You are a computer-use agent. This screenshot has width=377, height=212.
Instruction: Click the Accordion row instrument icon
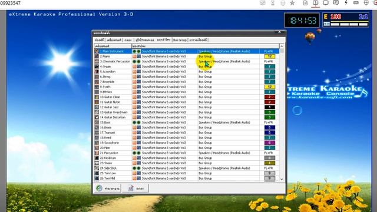click(x=97, y=72)
